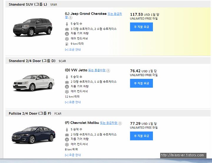This screenshot has width=212, height=163.
Task: Click help icon next to VW Jetta
Action: [x=108, y=70]
